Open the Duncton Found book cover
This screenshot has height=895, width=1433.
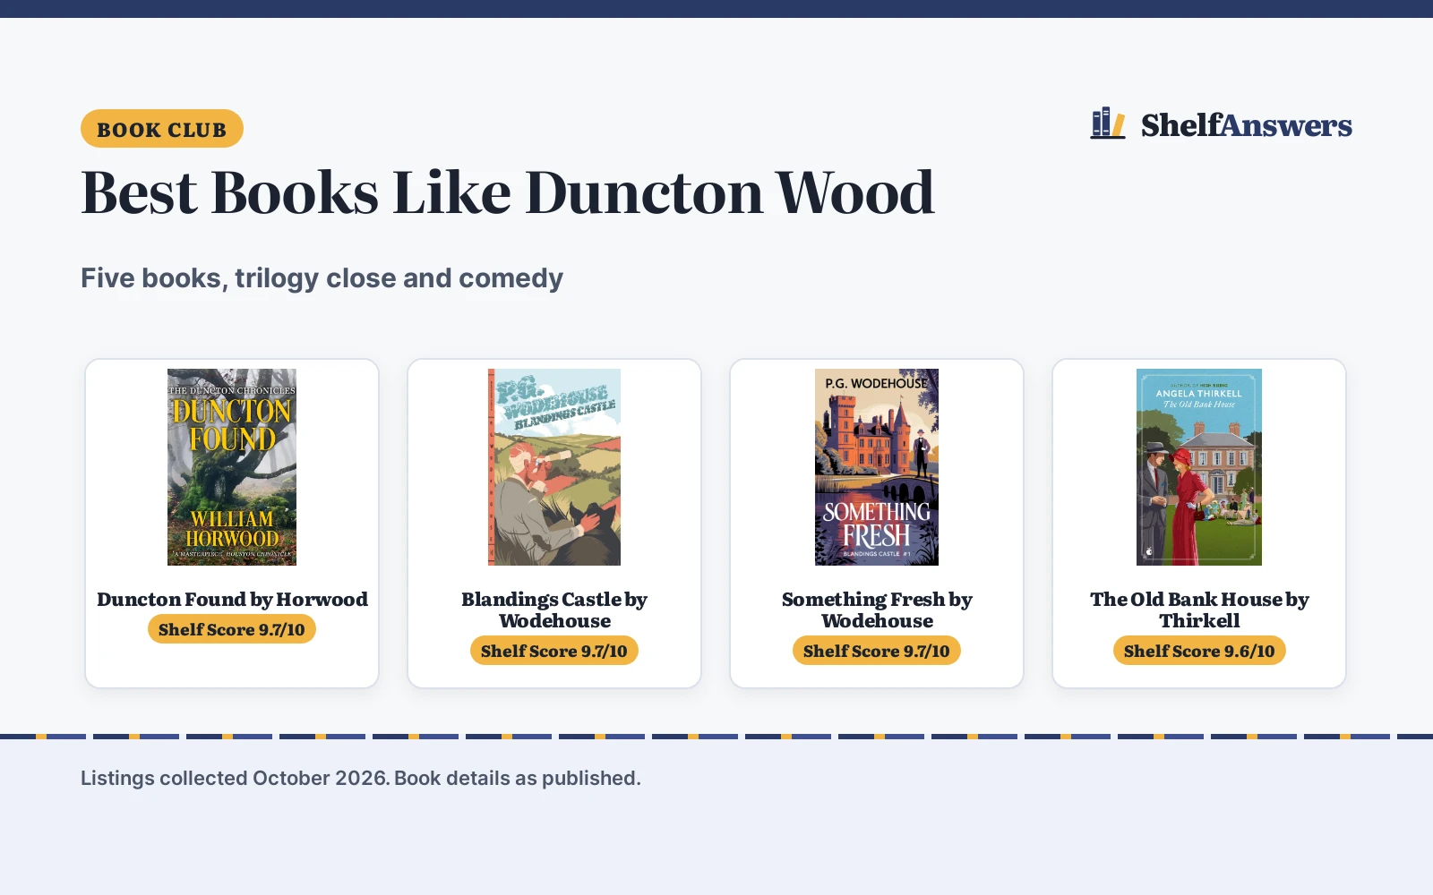click(232, 467)
